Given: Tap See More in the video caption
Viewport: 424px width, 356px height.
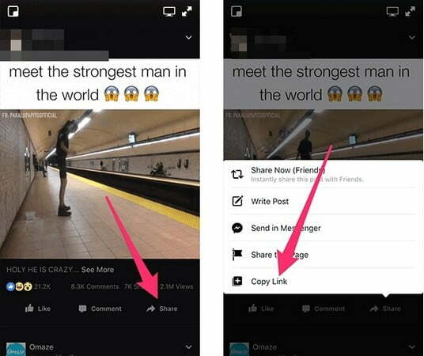Looking at the screenshot, I should click(97, 270).
